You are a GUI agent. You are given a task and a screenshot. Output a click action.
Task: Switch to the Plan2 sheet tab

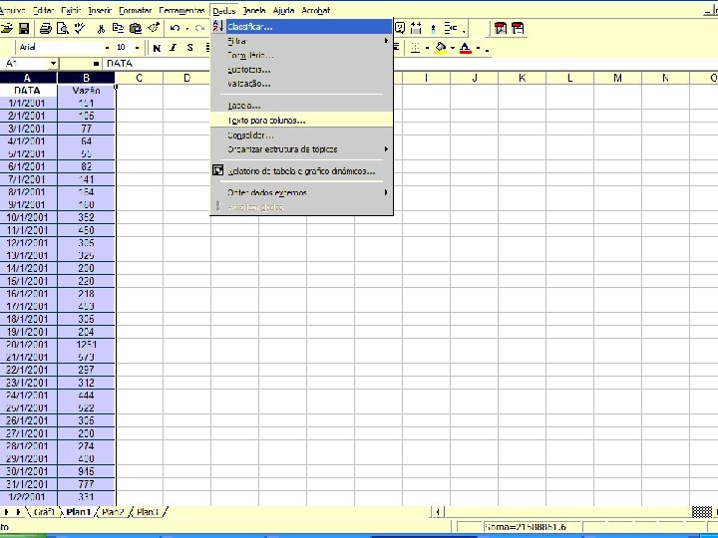(x=113, y=512)
